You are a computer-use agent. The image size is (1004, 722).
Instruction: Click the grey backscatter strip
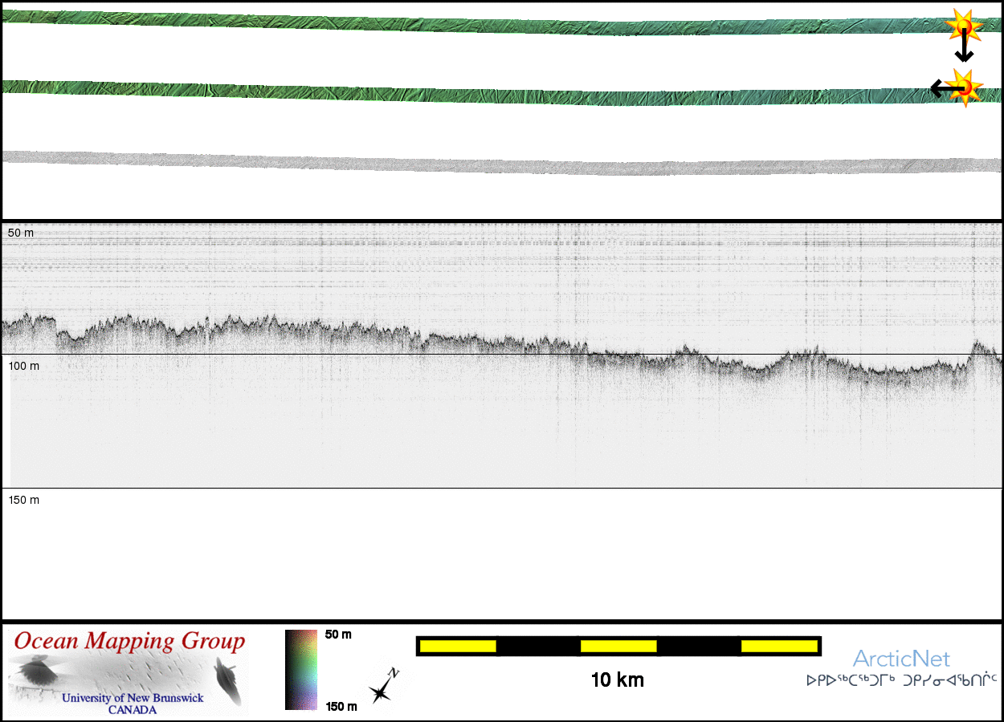(482, 164)
